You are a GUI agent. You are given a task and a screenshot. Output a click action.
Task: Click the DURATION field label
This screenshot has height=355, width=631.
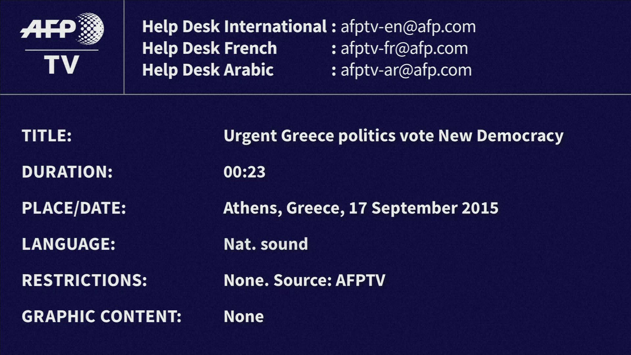[67, 172]
